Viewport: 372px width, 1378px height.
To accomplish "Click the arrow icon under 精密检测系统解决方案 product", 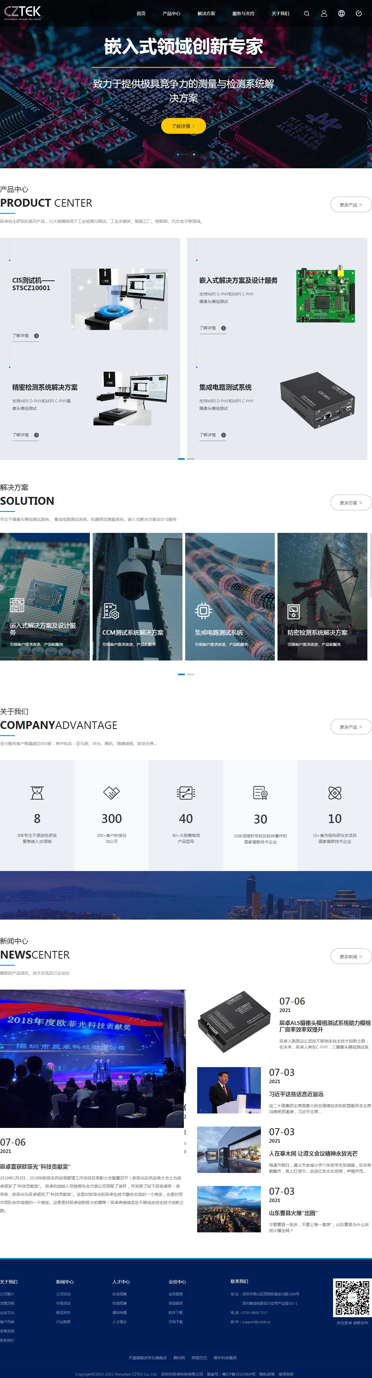I will click(x=36, y=435).
